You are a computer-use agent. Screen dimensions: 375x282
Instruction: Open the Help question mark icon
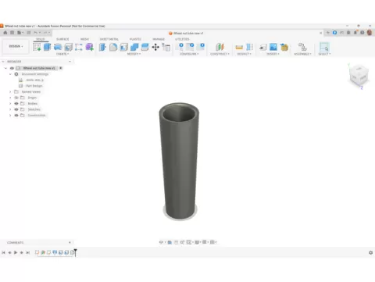(362, 33)
